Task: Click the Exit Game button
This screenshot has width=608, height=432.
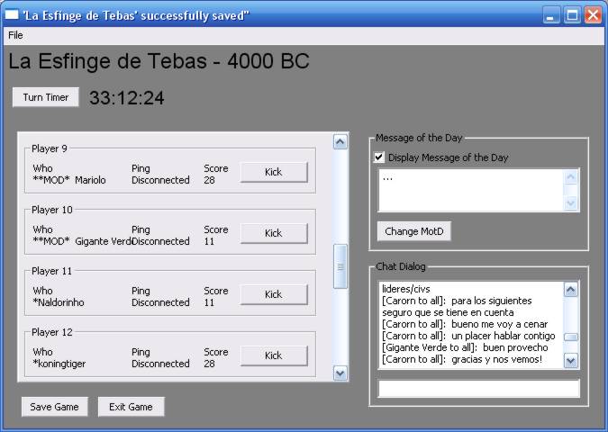Action: point(132,407)
